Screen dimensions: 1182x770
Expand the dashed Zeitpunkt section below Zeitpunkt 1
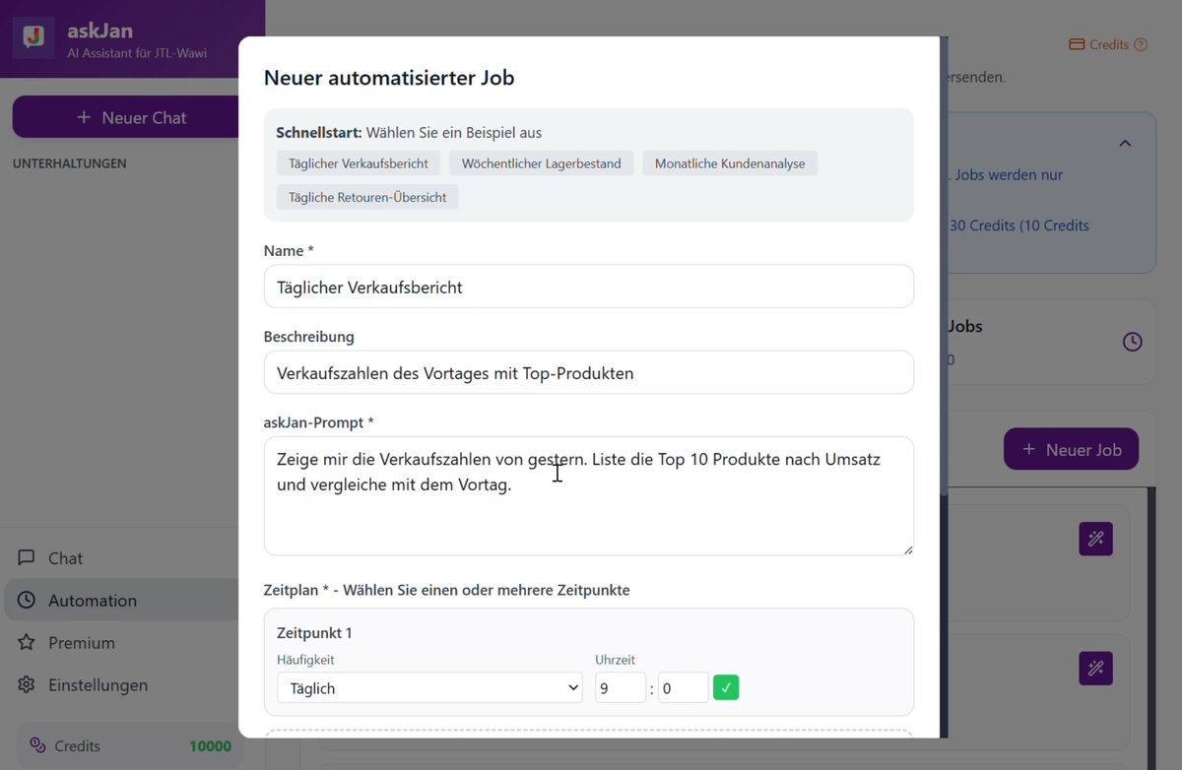tap(588, 737)
